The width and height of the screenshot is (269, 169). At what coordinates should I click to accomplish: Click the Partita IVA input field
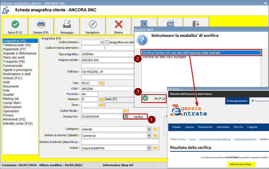102,117
